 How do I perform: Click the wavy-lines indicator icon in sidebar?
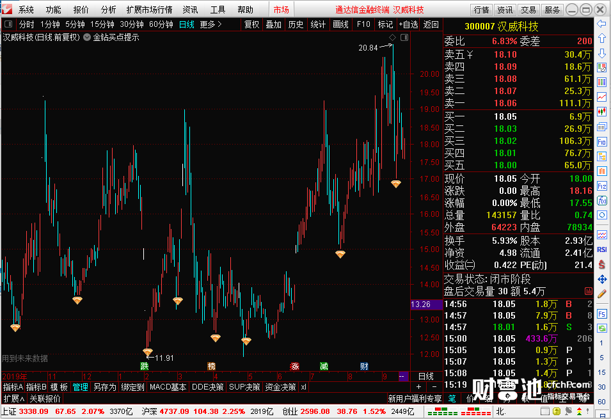click(601, 235)
